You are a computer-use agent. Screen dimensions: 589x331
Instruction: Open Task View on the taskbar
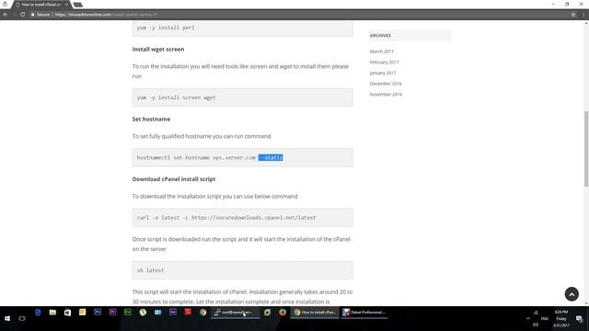click(22, 318)
